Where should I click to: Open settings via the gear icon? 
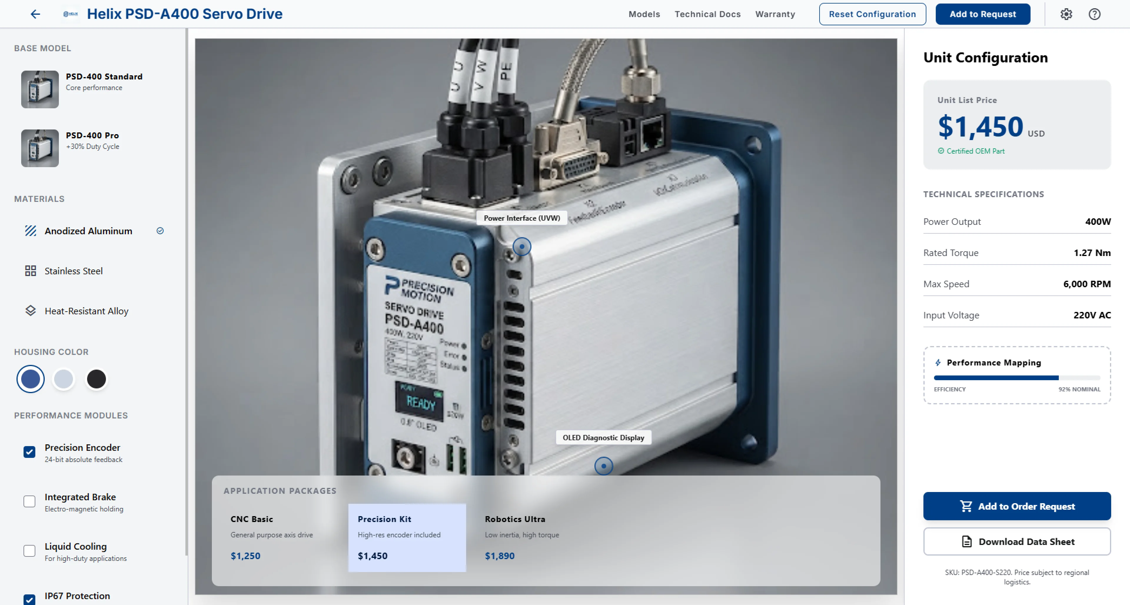tap(1066, 14)
